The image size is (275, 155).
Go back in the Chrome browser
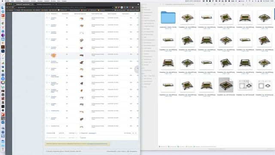[x=7, y=7]
